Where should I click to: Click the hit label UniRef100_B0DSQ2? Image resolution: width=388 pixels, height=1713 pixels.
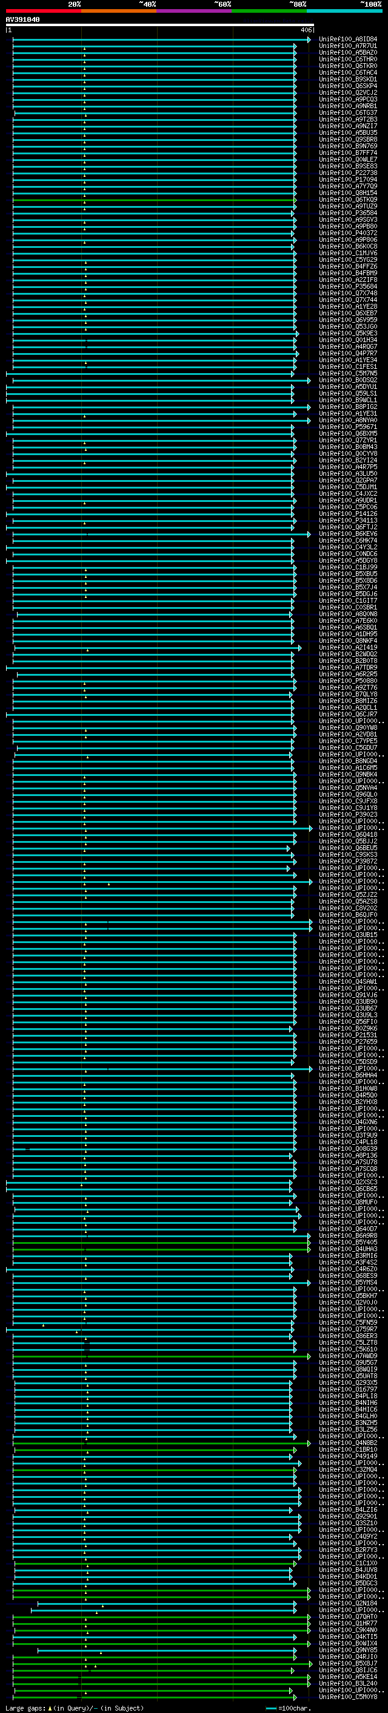tap(348, 380)
